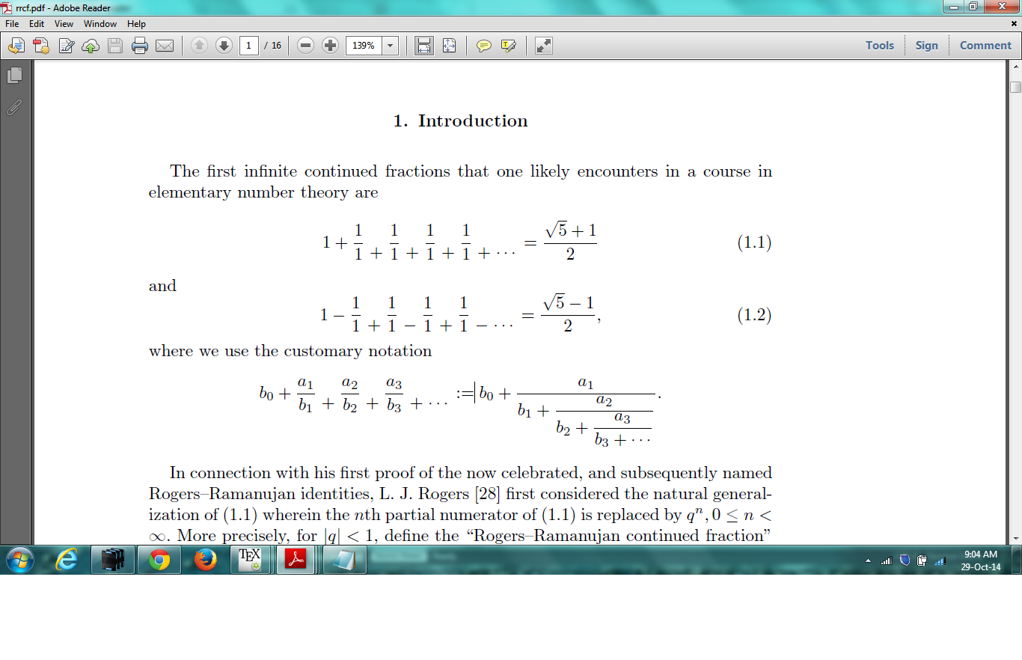Open the Edit menu
1022x660 pixels.
point(35,23)
